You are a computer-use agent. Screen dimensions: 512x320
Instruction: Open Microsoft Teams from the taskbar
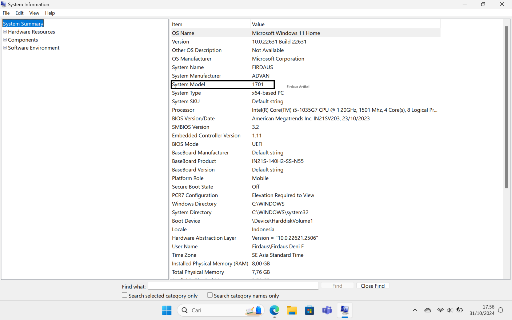click(327, 310)
